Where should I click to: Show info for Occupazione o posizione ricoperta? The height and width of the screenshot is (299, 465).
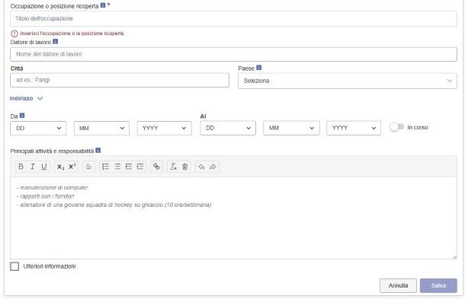coord(103,5)
